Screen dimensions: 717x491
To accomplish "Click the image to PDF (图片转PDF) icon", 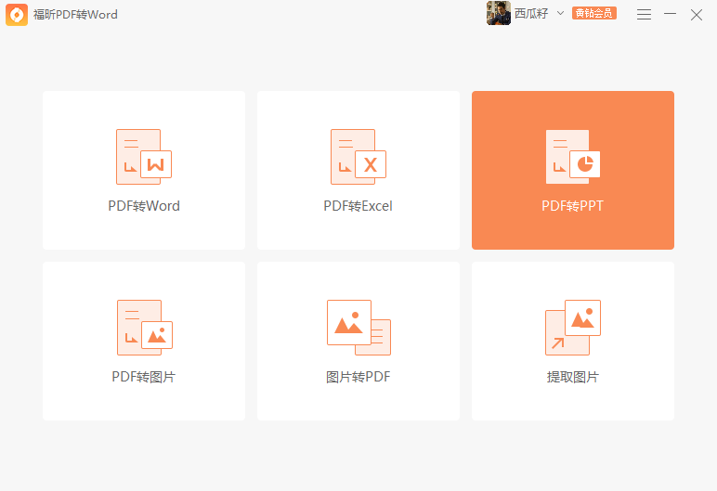I will 358,327.
